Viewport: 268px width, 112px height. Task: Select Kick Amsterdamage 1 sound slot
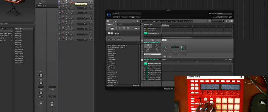click(x=152, y=64)
